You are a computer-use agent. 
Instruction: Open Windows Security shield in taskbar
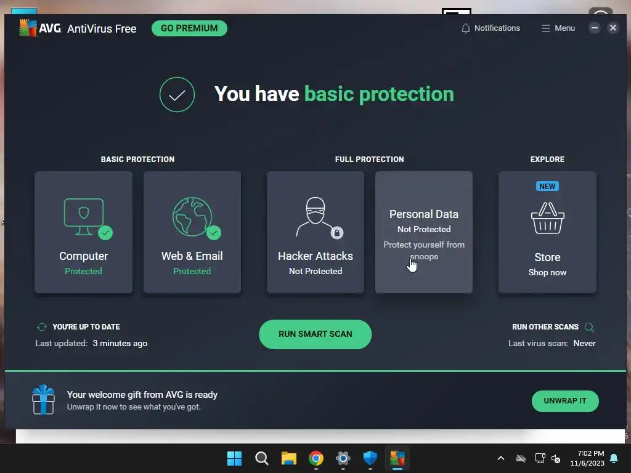point(370,458)
